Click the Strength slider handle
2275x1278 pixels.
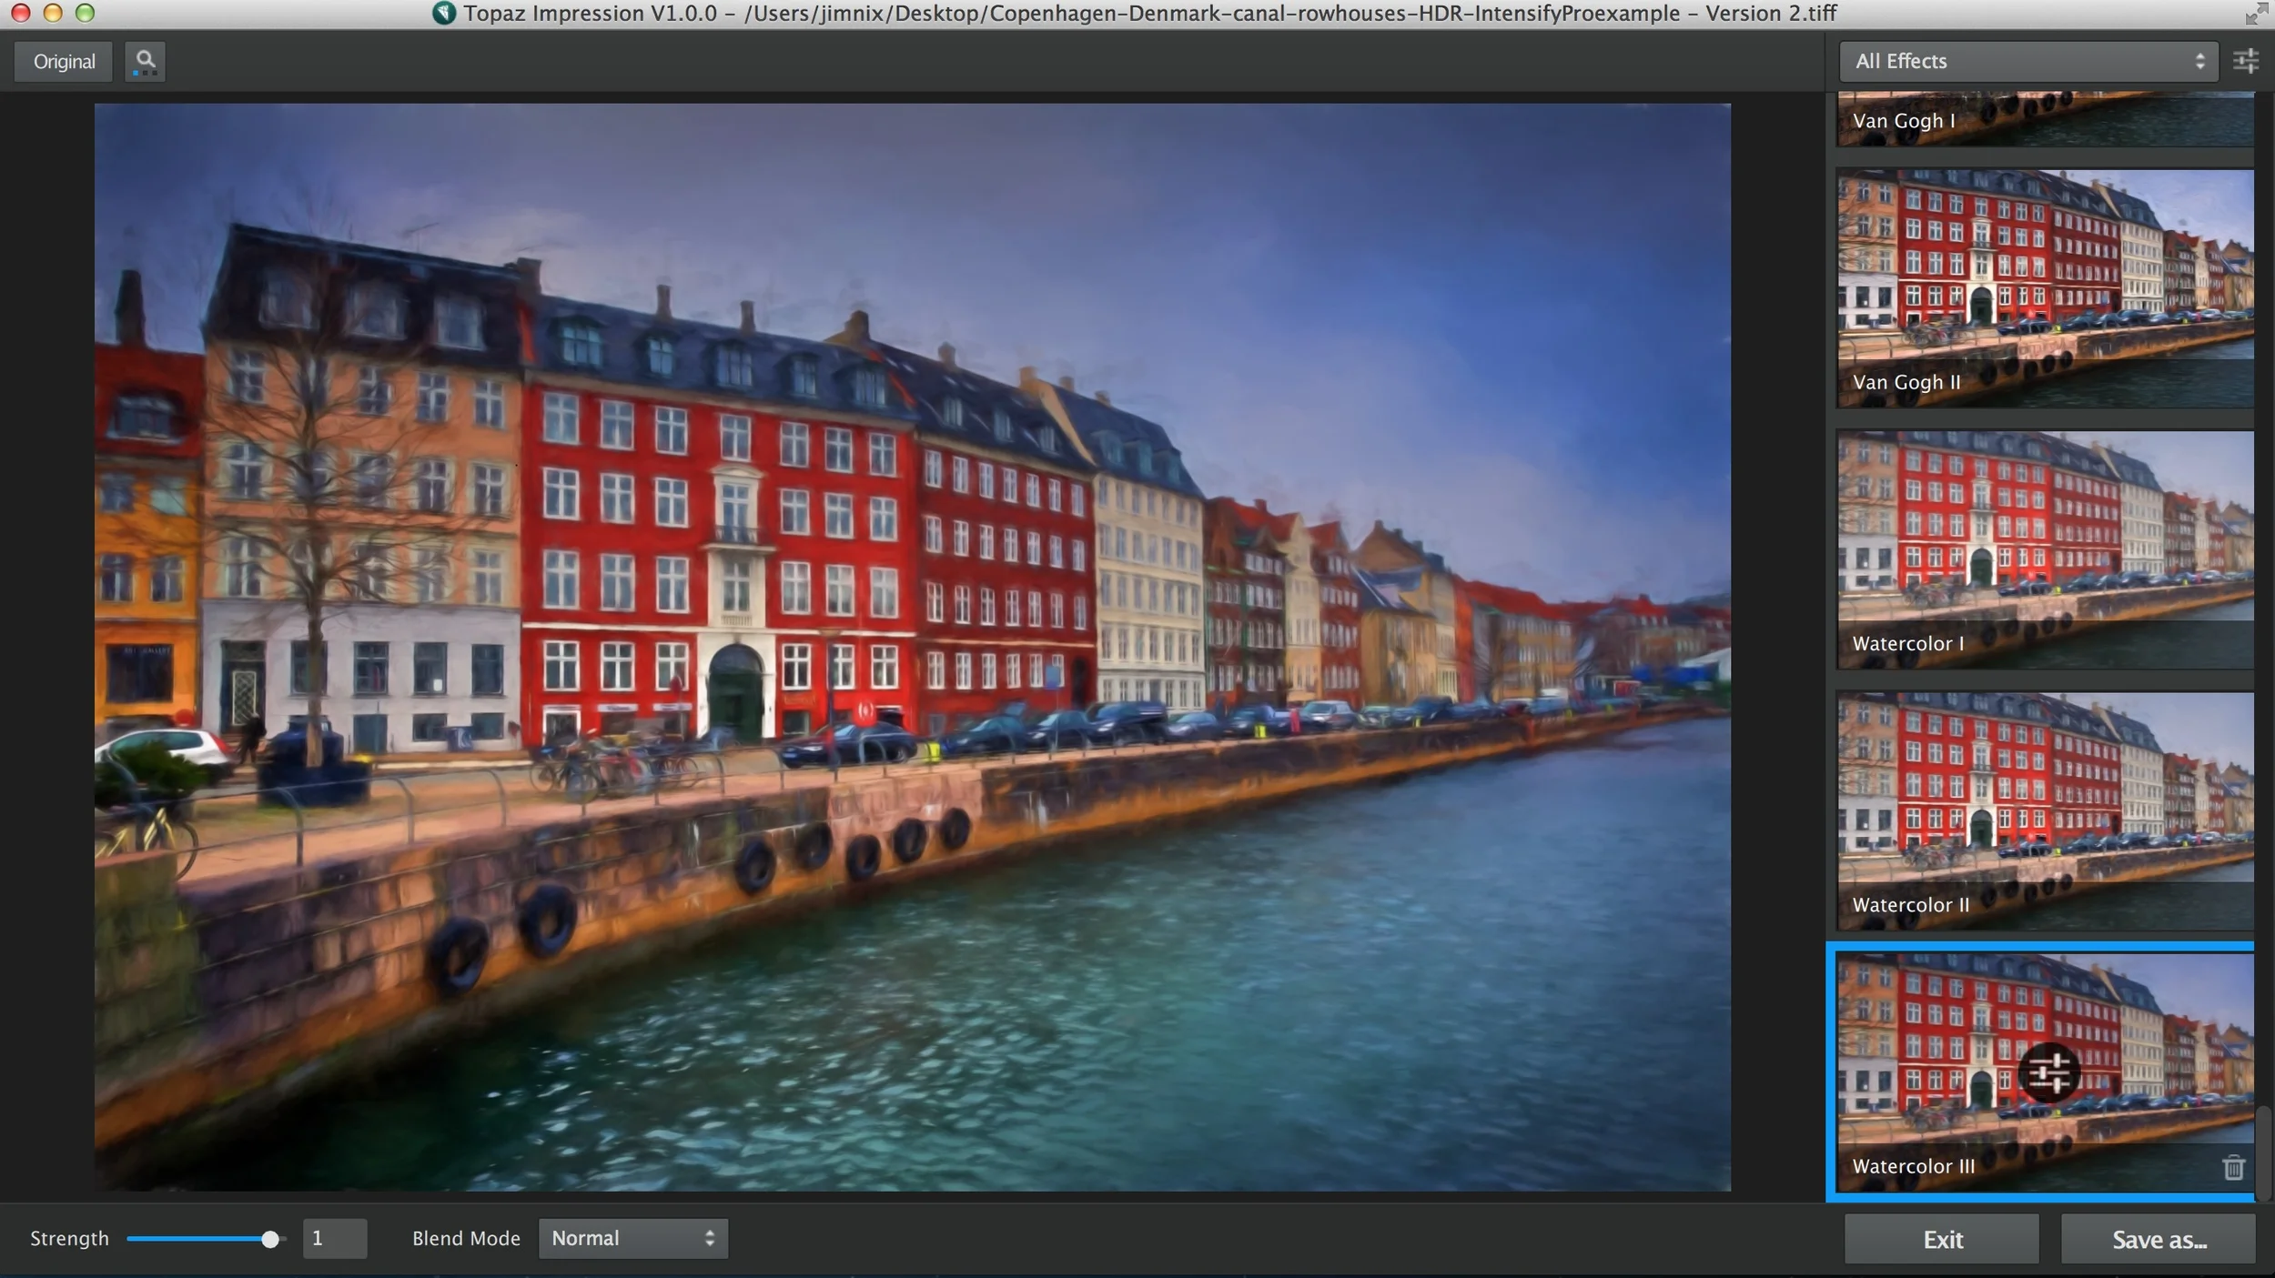point(270,1239)
